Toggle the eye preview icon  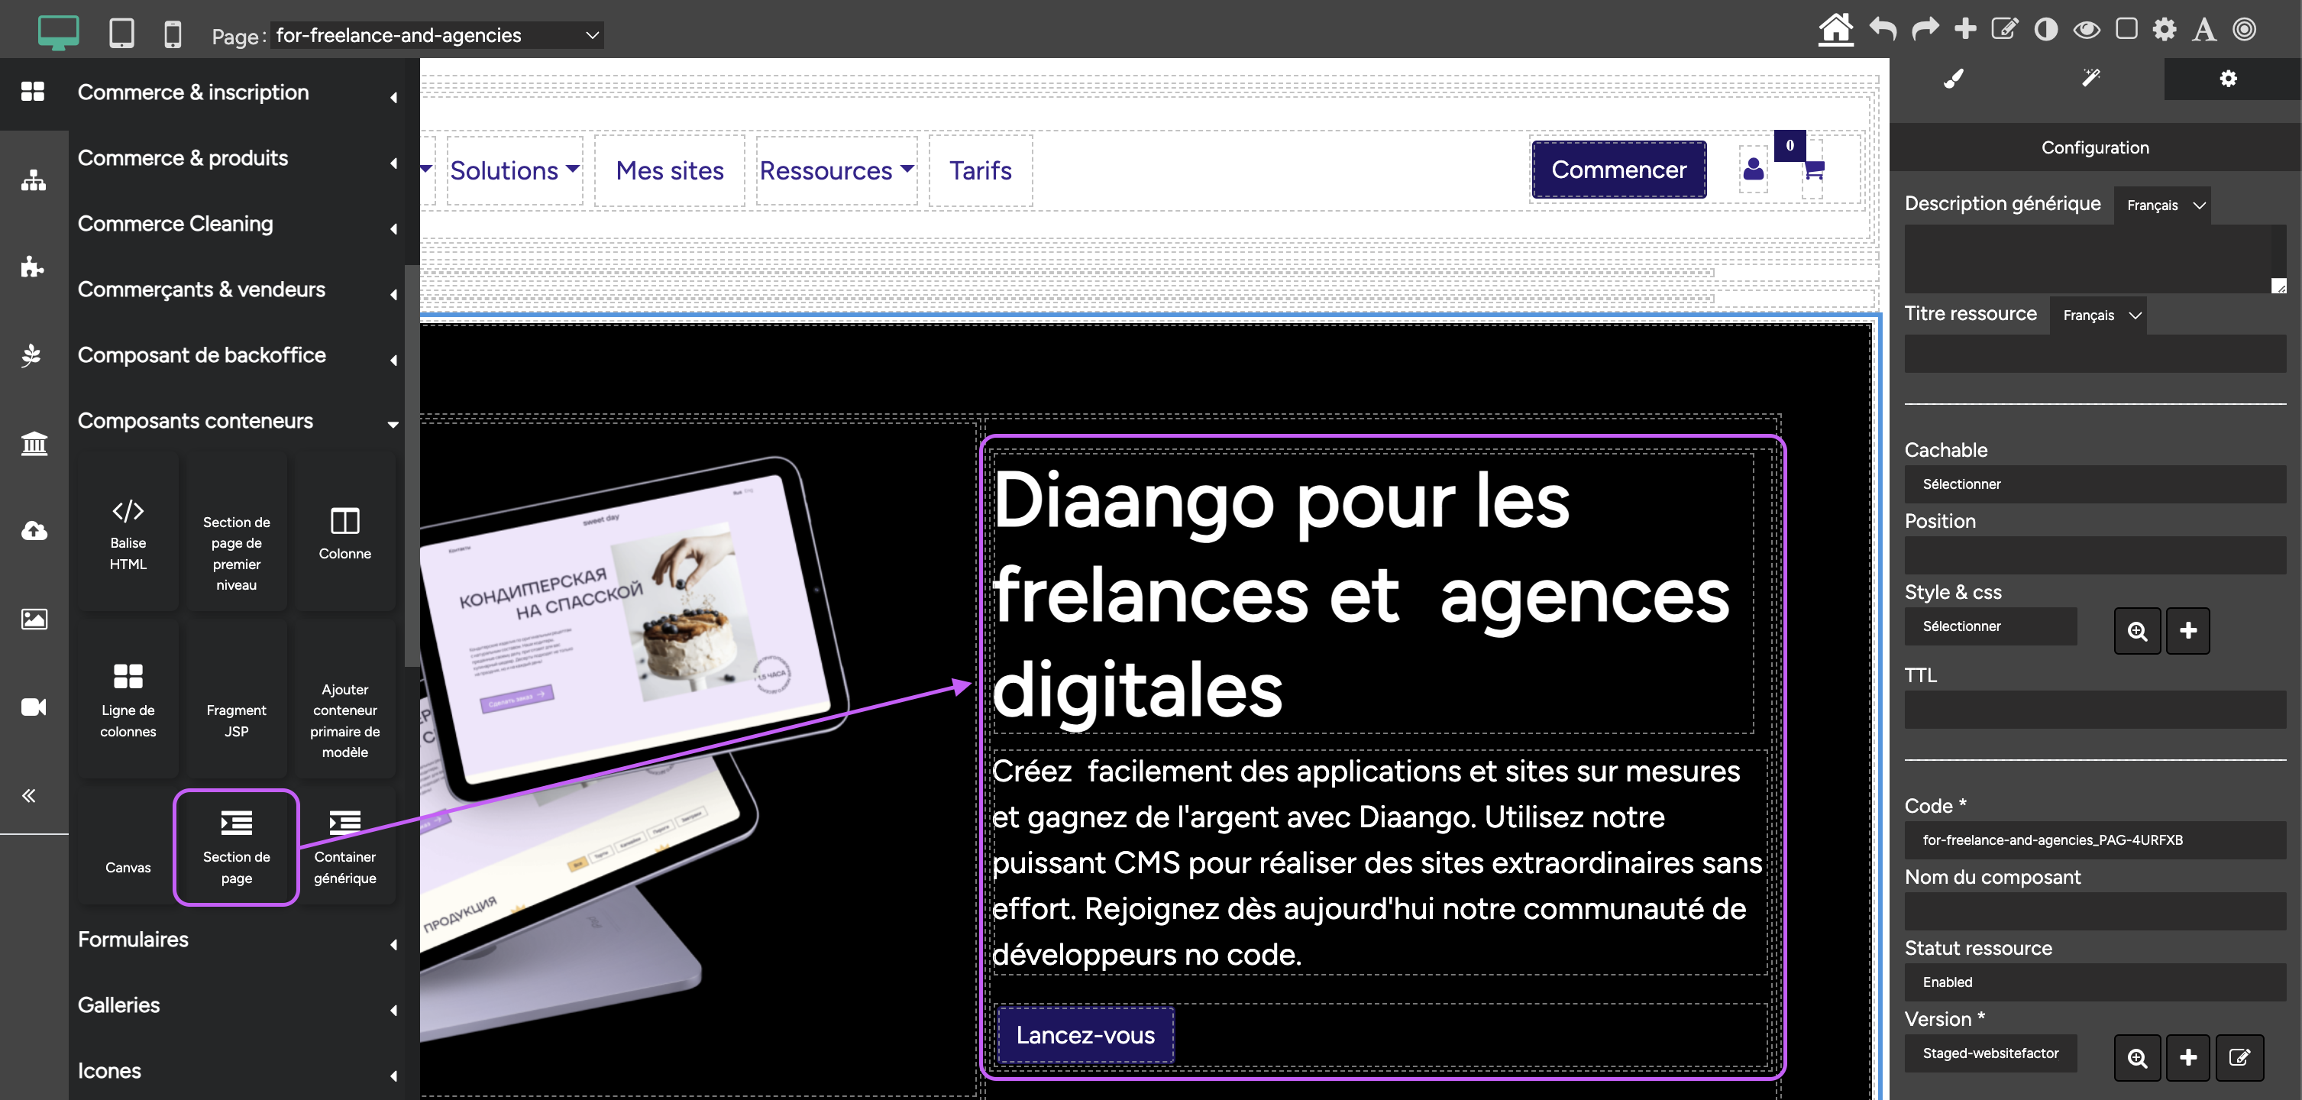point(2087,30)
